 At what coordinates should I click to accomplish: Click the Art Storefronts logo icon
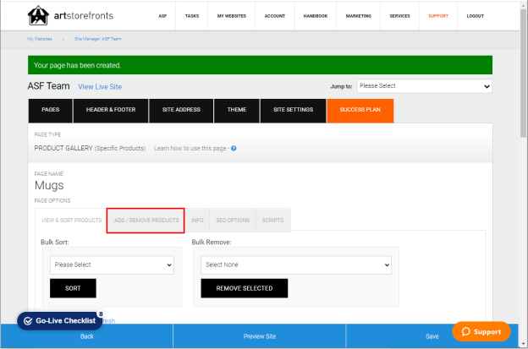point(38,15)
